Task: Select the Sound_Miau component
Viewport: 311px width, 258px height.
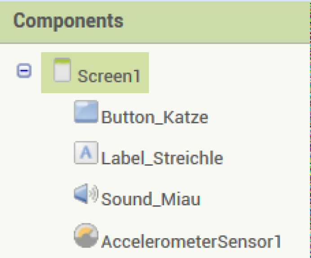Action: click(151, 199)
